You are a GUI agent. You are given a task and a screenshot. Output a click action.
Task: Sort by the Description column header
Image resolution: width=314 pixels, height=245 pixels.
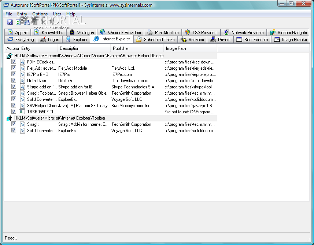point(84,48)
